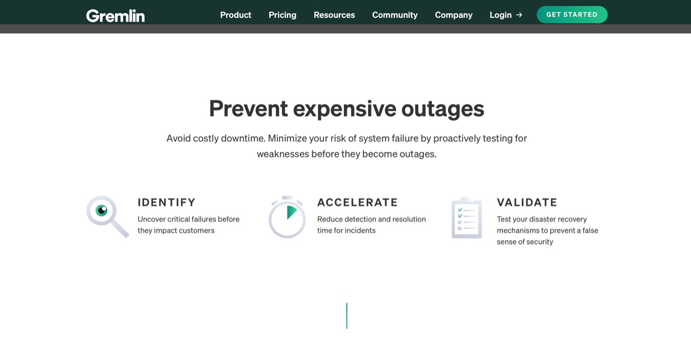Open the Company menu
Image resolution: width=691 pixels, height=359 pixels.
pos(454,15)
